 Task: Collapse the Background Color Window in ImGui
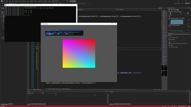pos(46,30)
